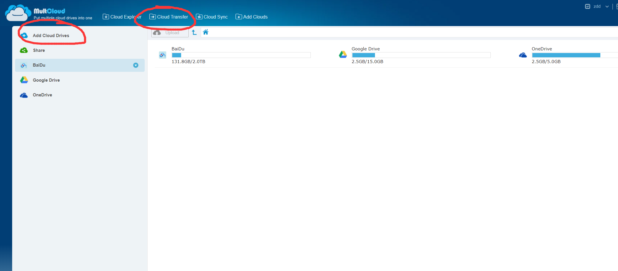This screenshot has height=271, width=618.
Task: Click the Cloud Transfer tab icon
Action: point(152,17)
